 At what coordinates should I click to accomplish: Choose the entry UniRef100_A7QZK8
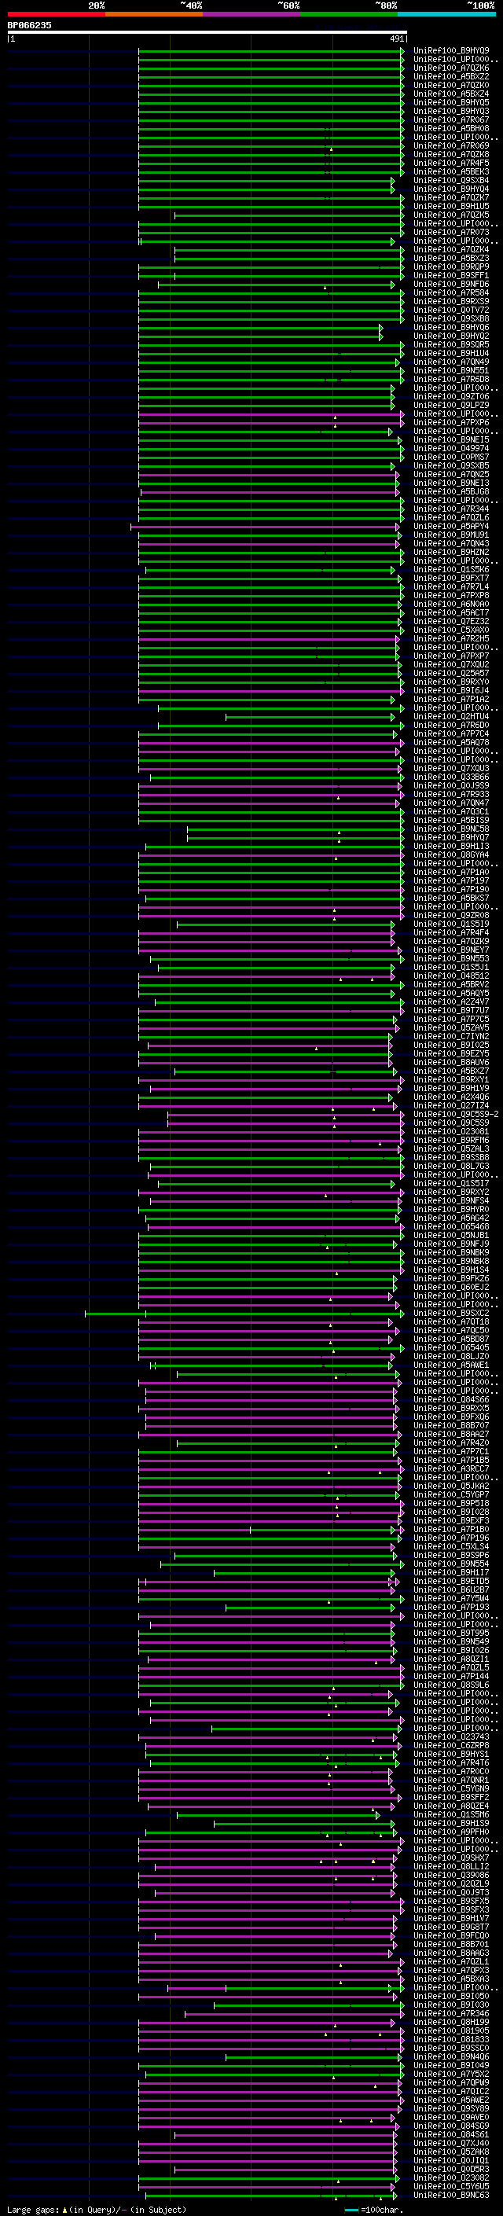pyautogui.click(x=451, y=155)
